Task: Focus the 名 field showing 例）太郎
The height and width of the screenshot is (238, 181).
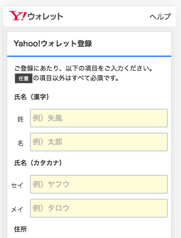Action: click(99, 142)
